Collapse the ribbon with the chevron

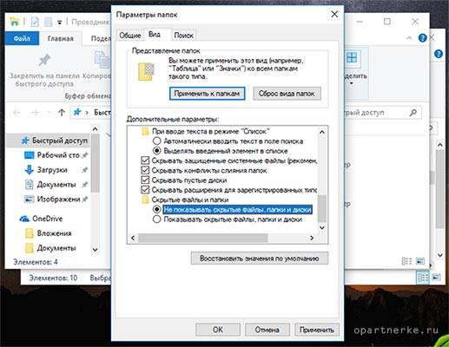tap(409, 38)
